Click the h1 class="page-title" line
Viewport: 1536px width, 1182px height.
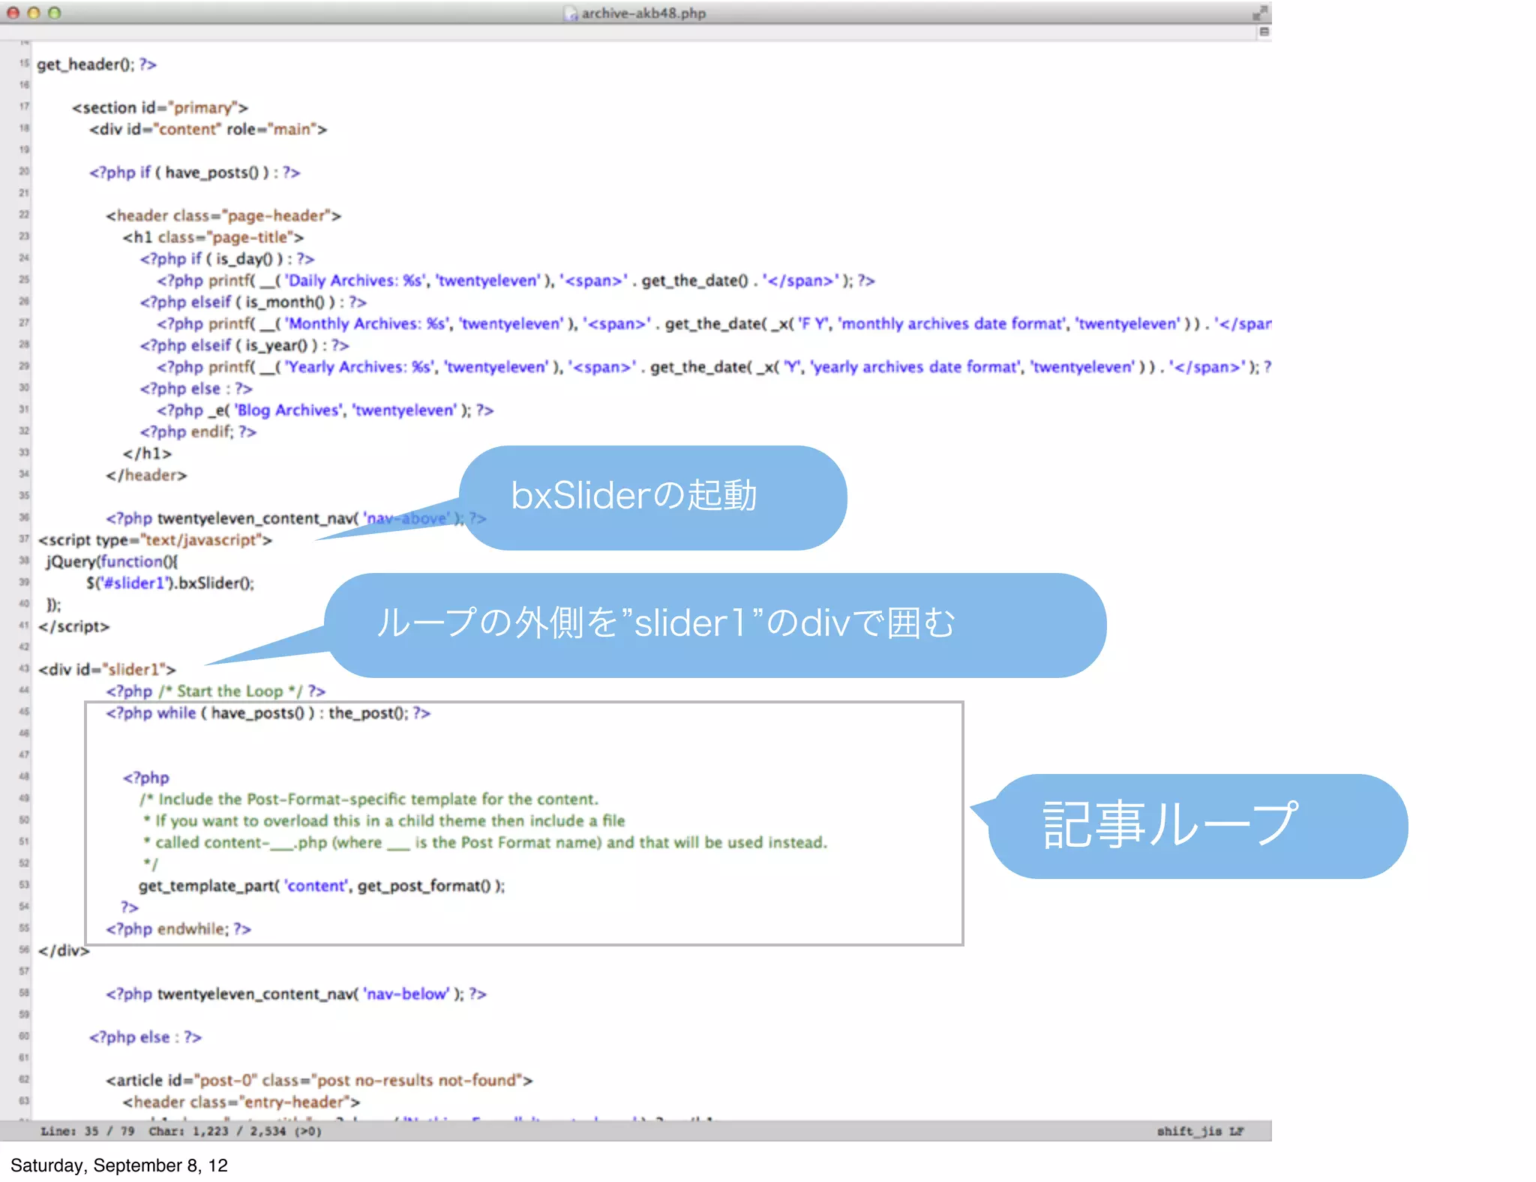click(213, 238)
